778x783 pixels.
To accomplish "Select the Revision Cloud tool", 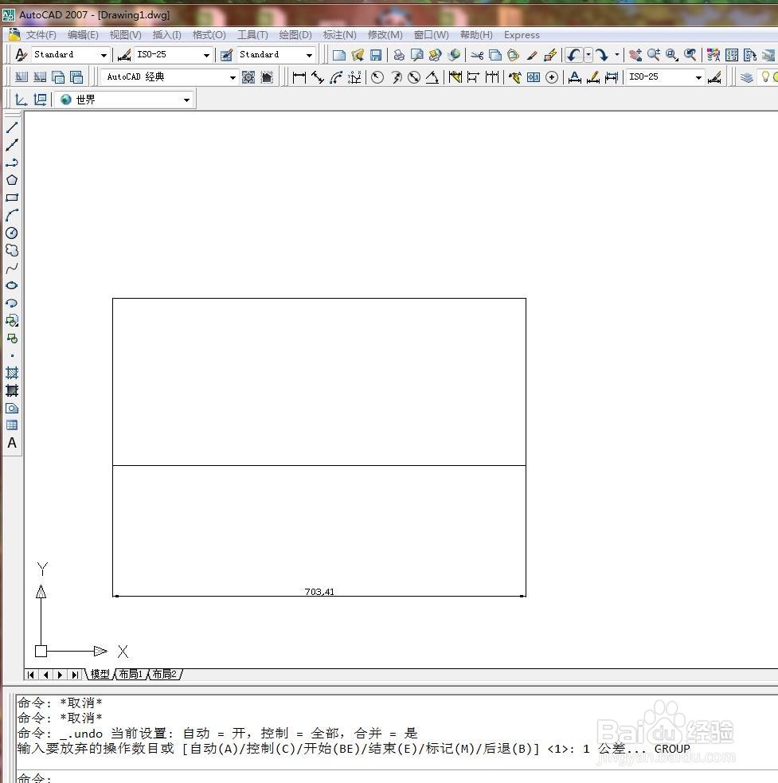I will coord(12,250).
